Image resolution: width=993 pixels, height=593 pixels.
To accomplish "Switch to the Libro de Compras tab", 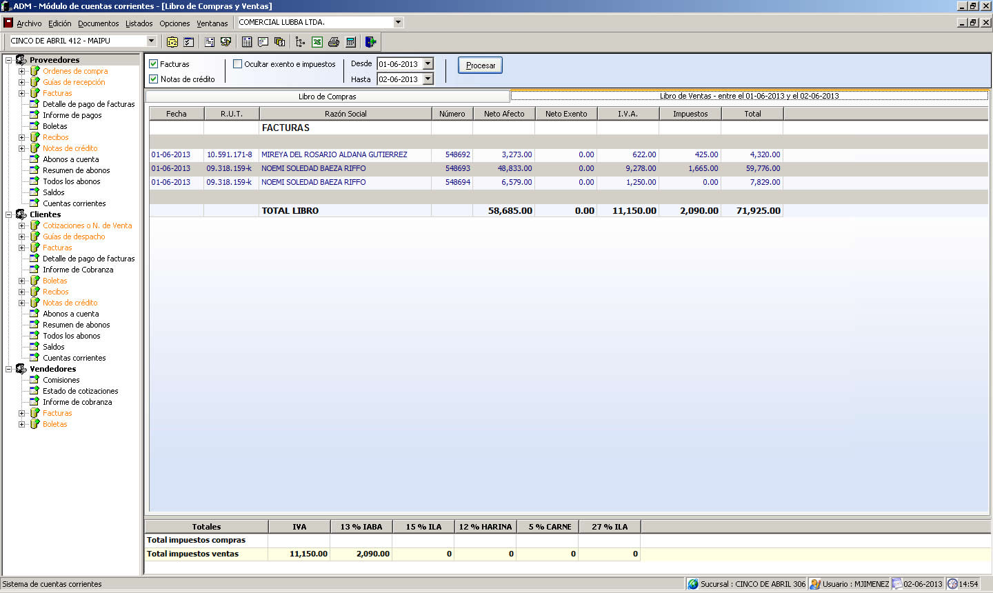I will coord(328,97).
